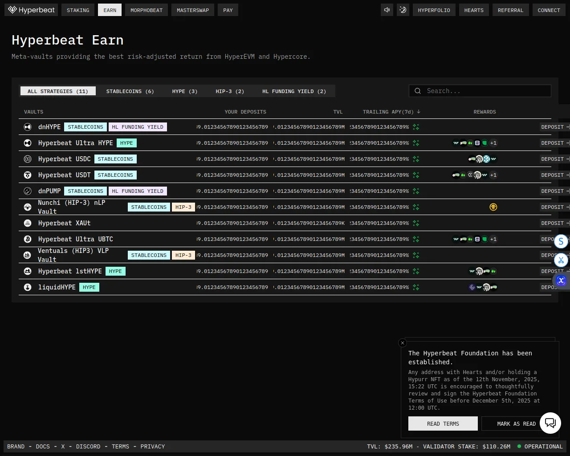Image resolution: width=570 pixels, height=456 pixels.
Task: Show the All Strategies (11) filter
Action: (x=58, y=91)
